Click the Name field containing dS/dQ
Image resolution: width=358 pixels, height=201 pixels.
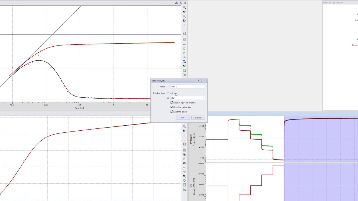[187, 87]
